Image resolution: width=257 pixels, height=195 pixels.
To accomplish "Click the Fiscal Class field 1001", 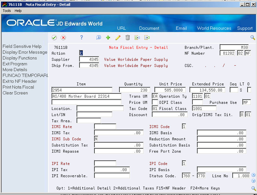I will [x=204, y=108].
